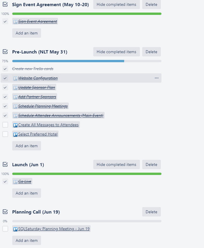Click Trello icon beside Website Configuration

[15, 78]
